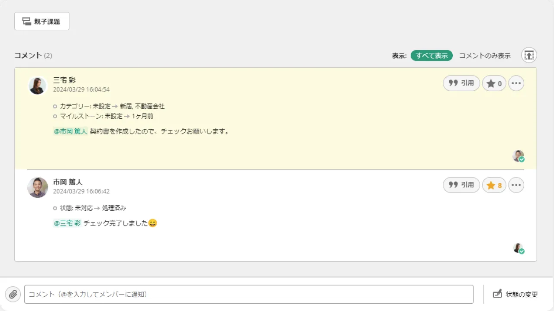Click the read-receipt avatar under 三宅's comment
Image resolution: width=554 pixels, height=311 pixels.
click(518, 156)
